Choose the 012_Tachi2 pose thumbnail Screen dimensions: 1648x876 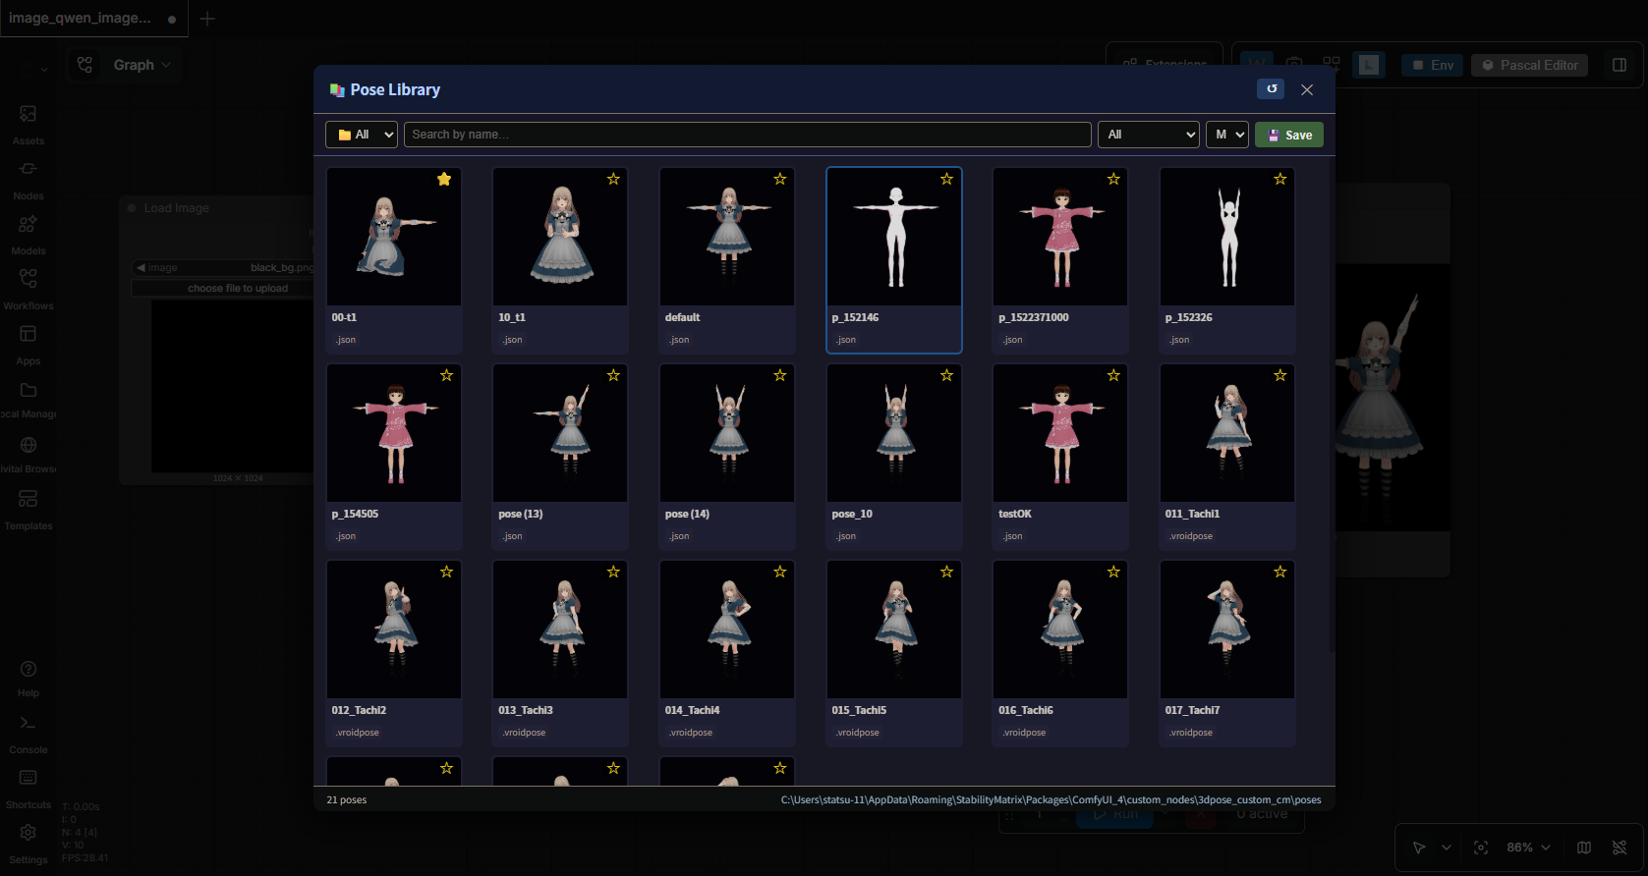pyautogui.click(x=394, y=630)
